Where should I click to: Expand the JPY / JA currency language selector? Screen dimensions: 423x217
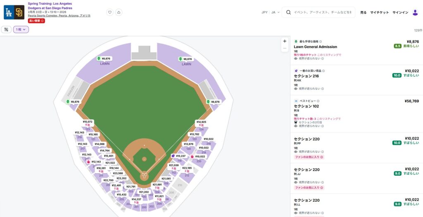pos(271,12)
